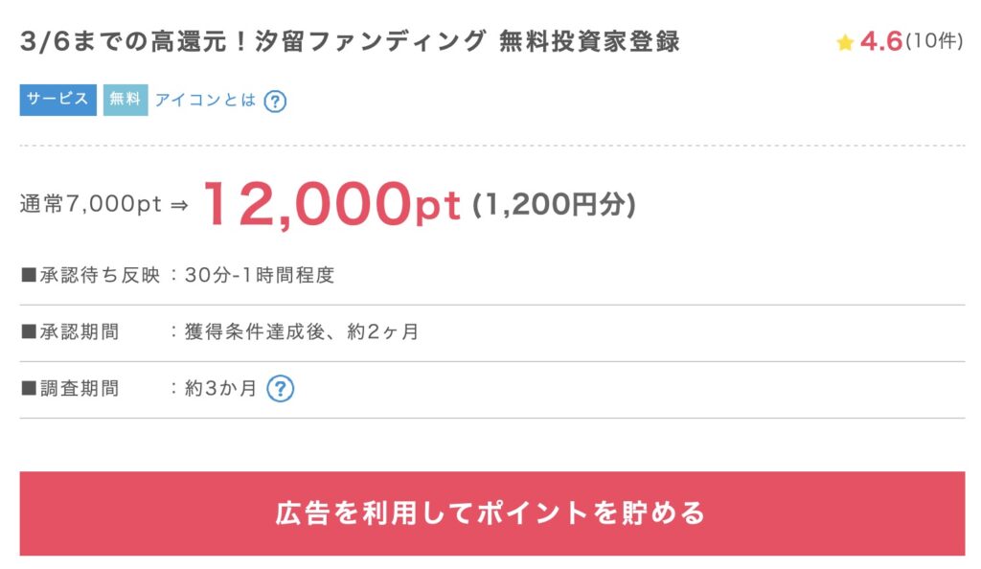Click the ⇒ arrow between point values
The width and height of the screenshot is (981, 569).
179,206
